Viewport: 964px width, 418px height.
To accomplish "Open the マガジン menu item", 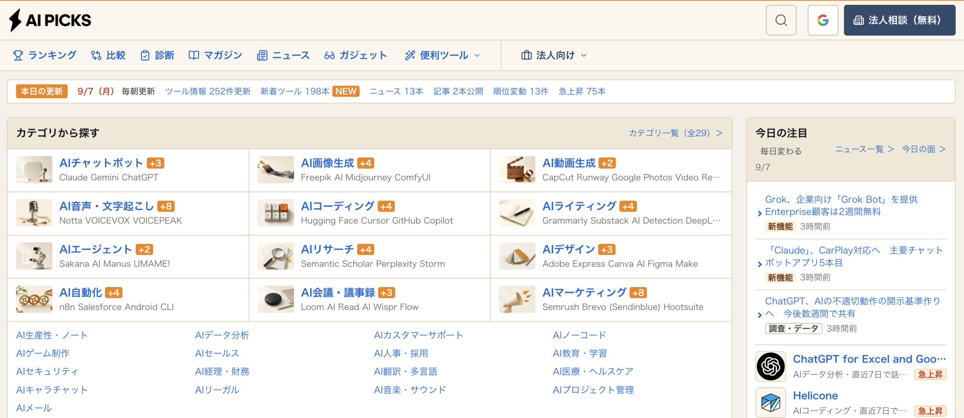I will (215, 55).
